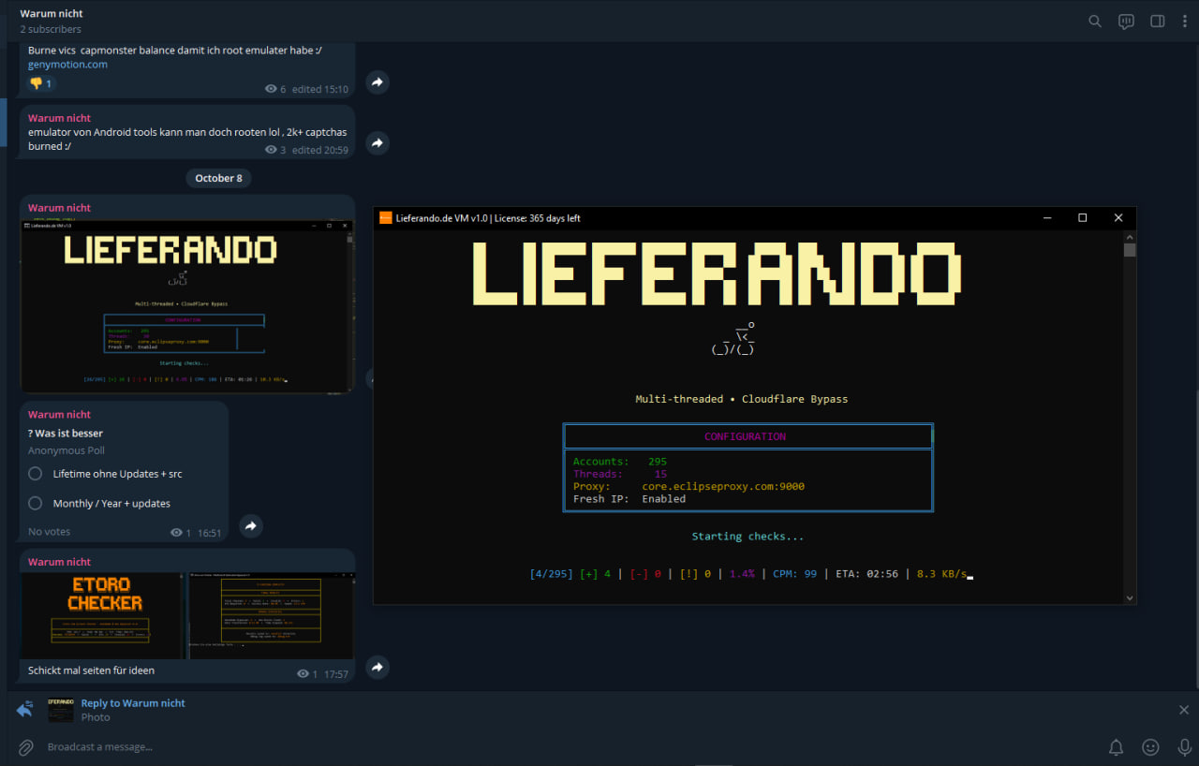
Task: Click the 'No votes' text in poll
Action: pos(49,532)
